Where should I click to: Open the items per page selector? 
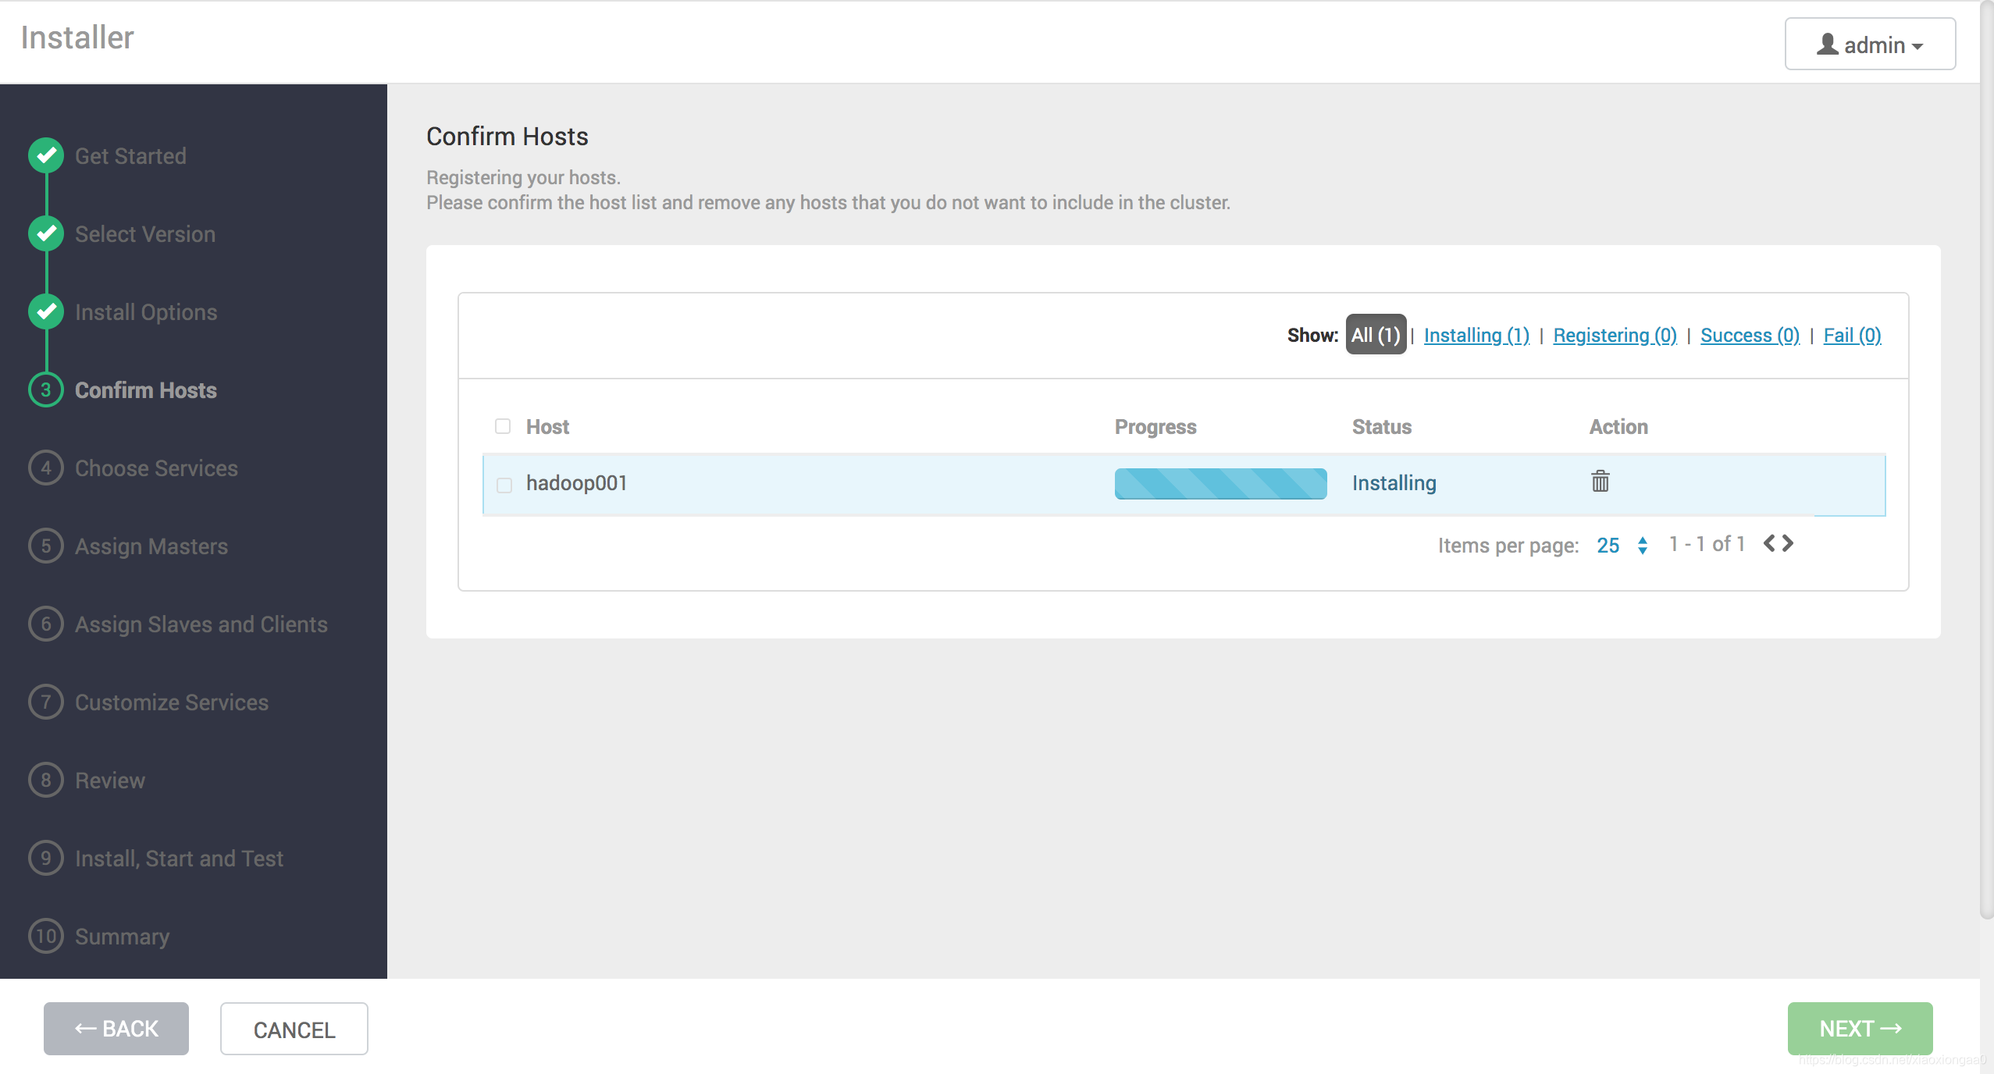1622,545
